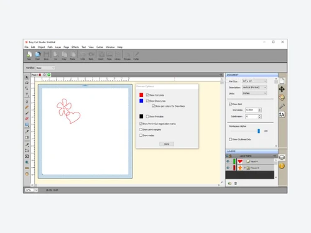Hide the Flower layer with eye icon
Viewport: 311px width, 233px height.
pos(228,168)
